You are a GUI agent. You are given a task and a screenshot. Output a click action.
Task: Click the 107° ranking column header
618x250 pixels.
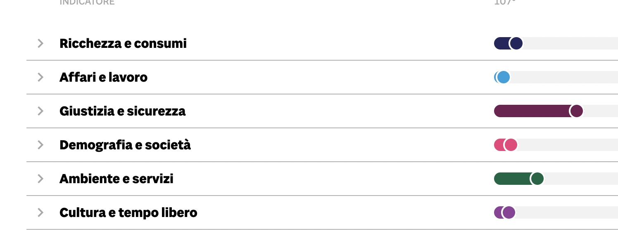point(504,2)
